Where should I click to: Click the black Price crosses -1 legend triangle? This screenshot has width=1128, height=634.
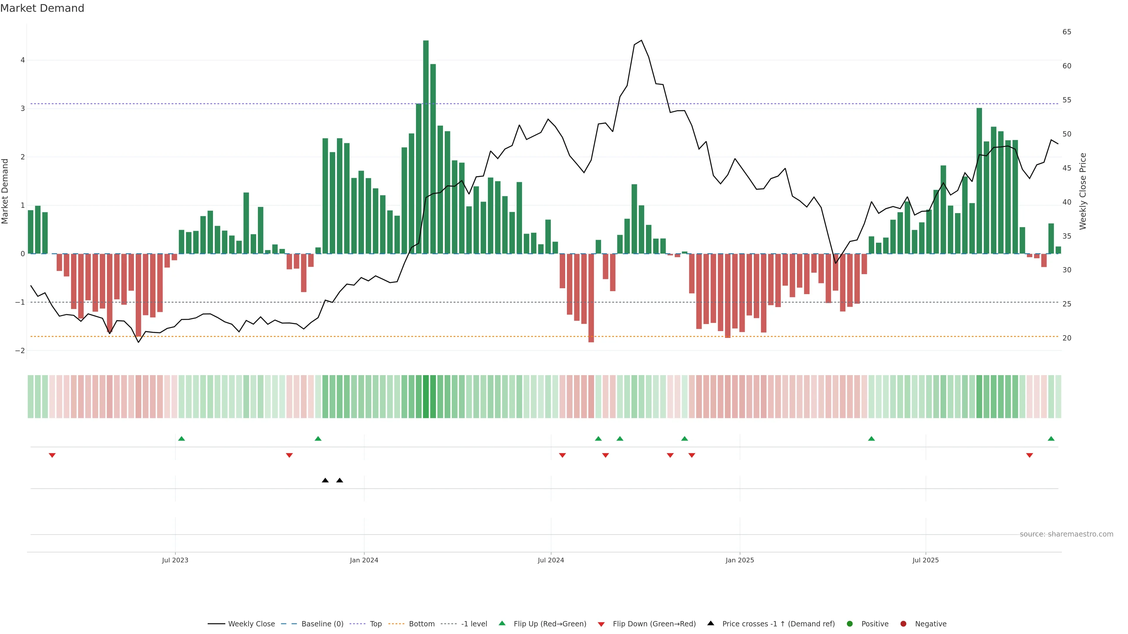710,623
